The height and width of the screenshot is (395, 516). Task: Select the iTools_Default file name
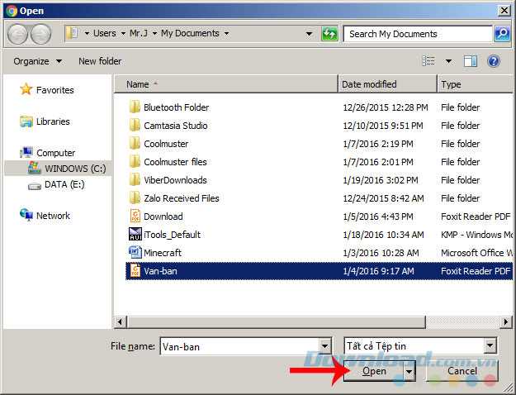(x=172, y=235)
